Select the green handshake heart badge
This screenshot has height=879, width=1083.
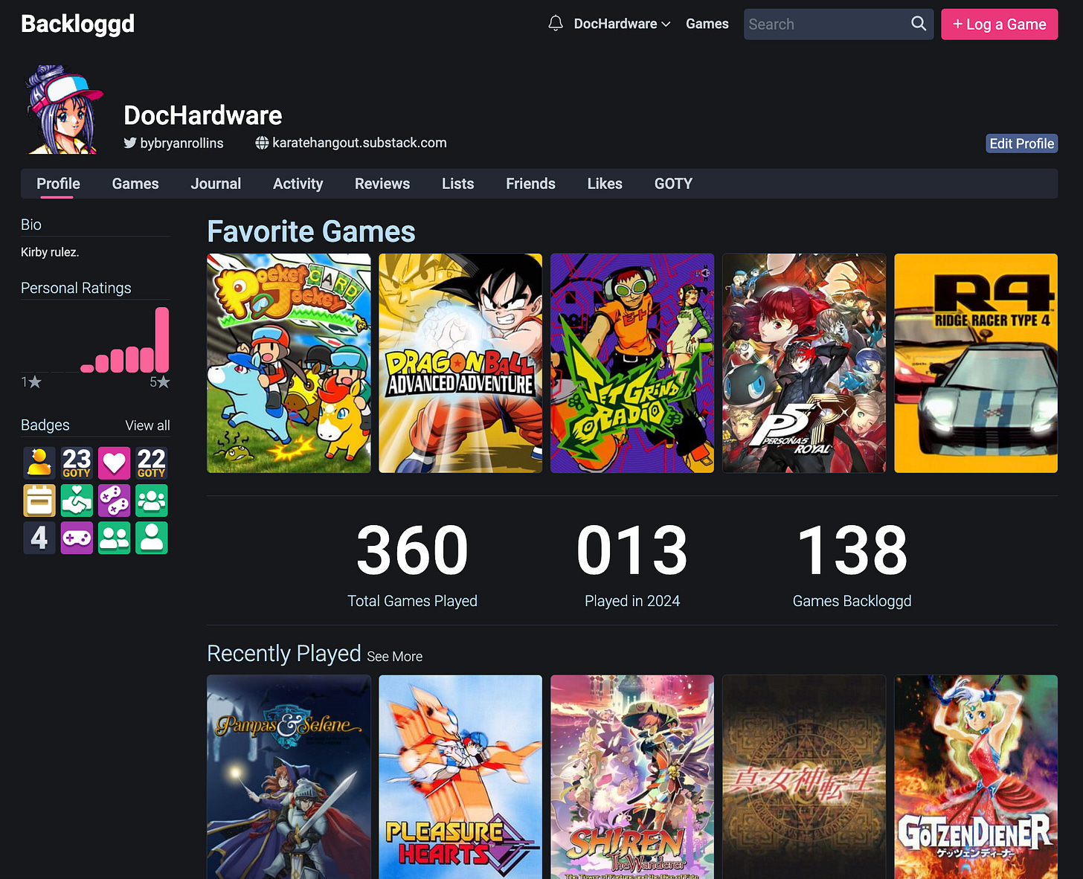77,500
